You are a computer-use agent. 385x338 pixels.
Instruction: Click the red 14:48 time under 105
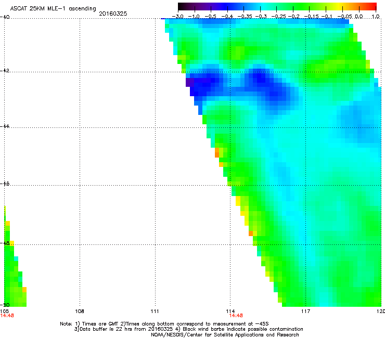pyautogui.click(x=7, y=316)
